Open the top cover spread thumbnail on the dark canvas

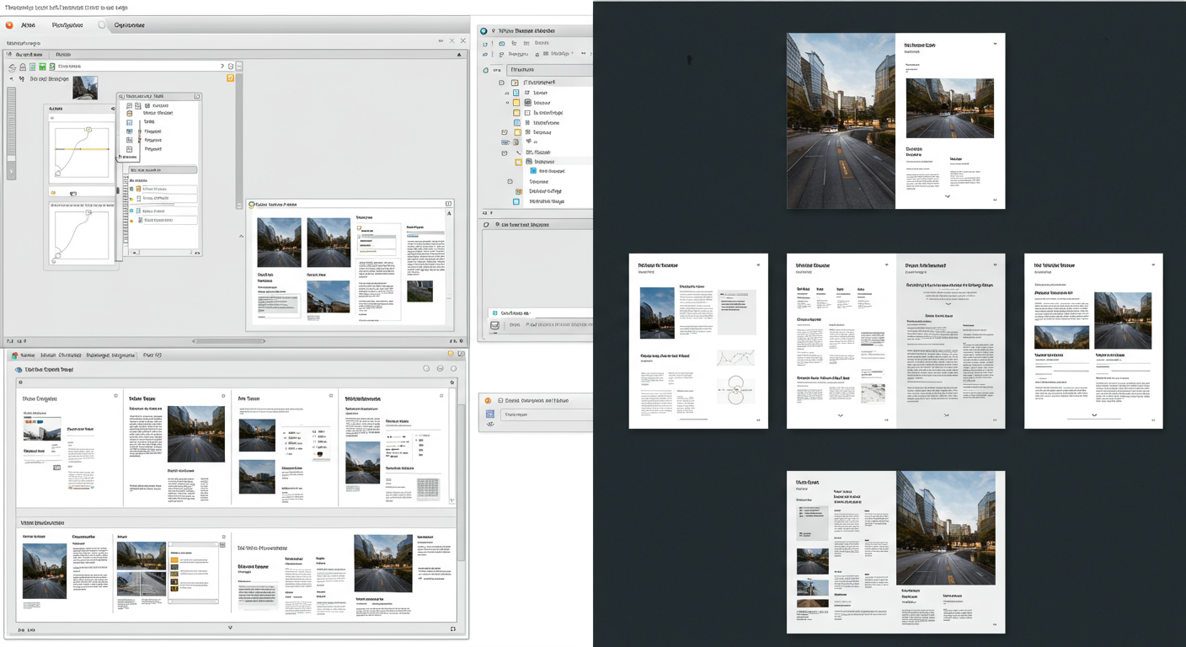pyautogui.click(x=895, y=120)
